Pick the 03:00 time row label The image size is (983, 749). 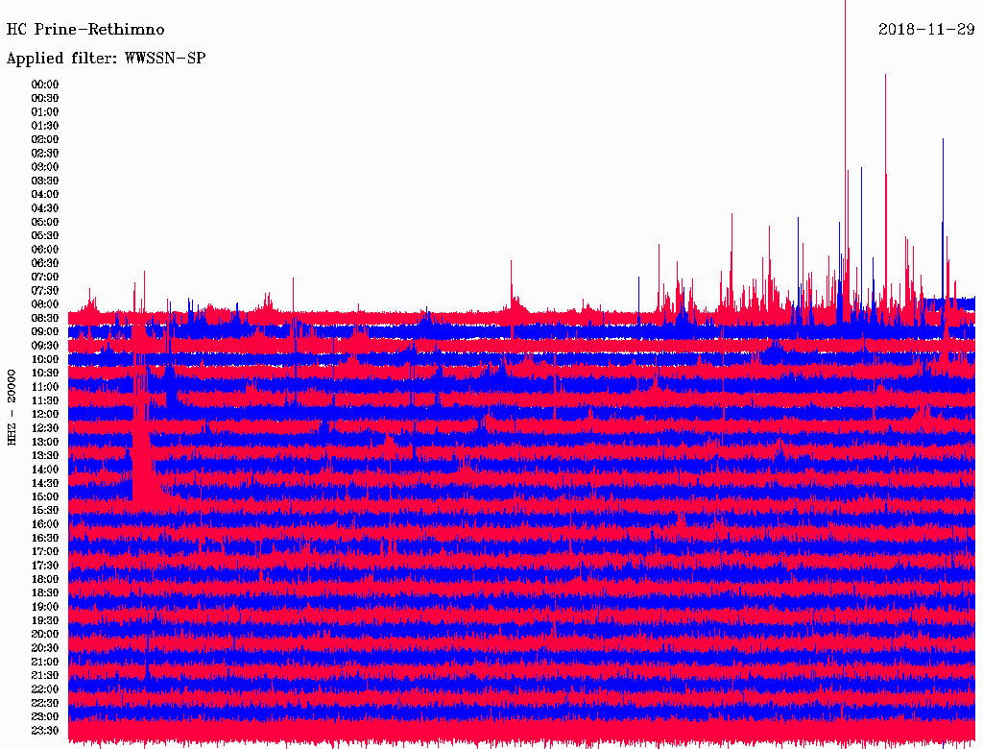click(x=45, y=167)
